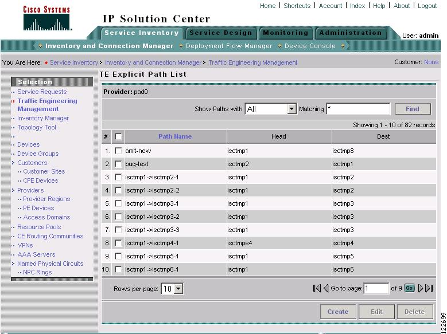Image resolution: width=447 pixels, height=334 pixels.
Task: Select Inventory and Connection Manager submenu
Action: (109, 46)
